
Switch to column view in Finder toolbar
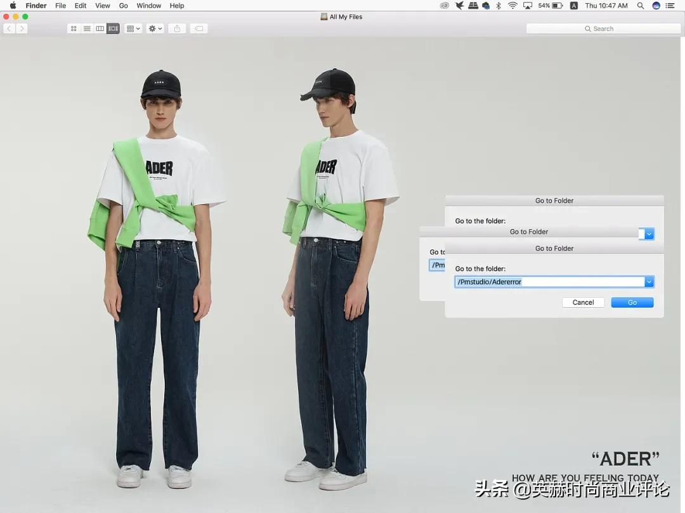[100, 28]
